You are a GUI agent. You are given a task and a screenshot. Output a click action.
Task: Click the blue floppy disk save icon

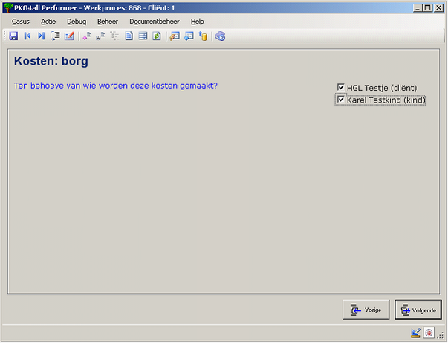click(13, 36)
